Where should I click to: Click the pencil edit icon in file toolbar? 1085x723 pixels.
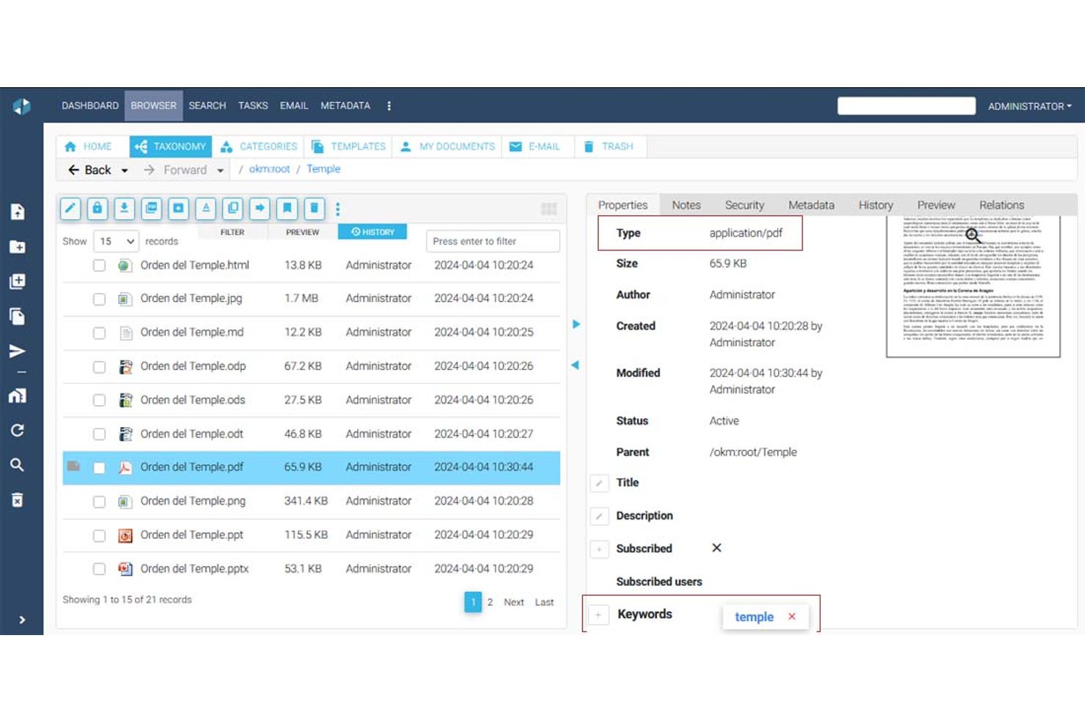click(x=70, y=209)
